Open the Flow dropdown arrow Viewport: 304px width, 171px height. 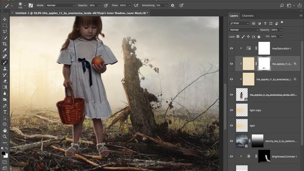pos(130,6)
